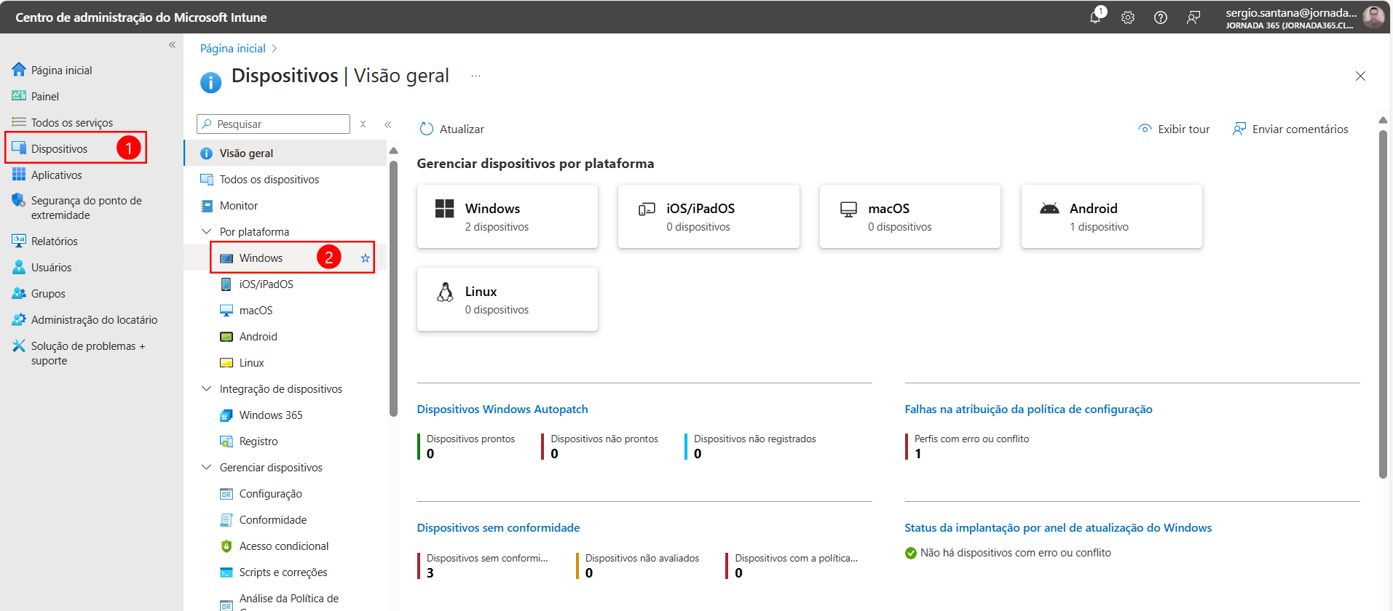Collapse the main left navigation pane

(x=173, y=45)
